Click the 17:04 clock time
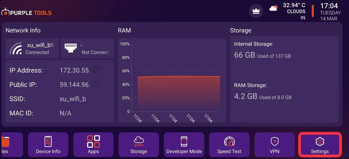Image resolution: width=349 pixels, height=159 pixels. tap(329, 5)
